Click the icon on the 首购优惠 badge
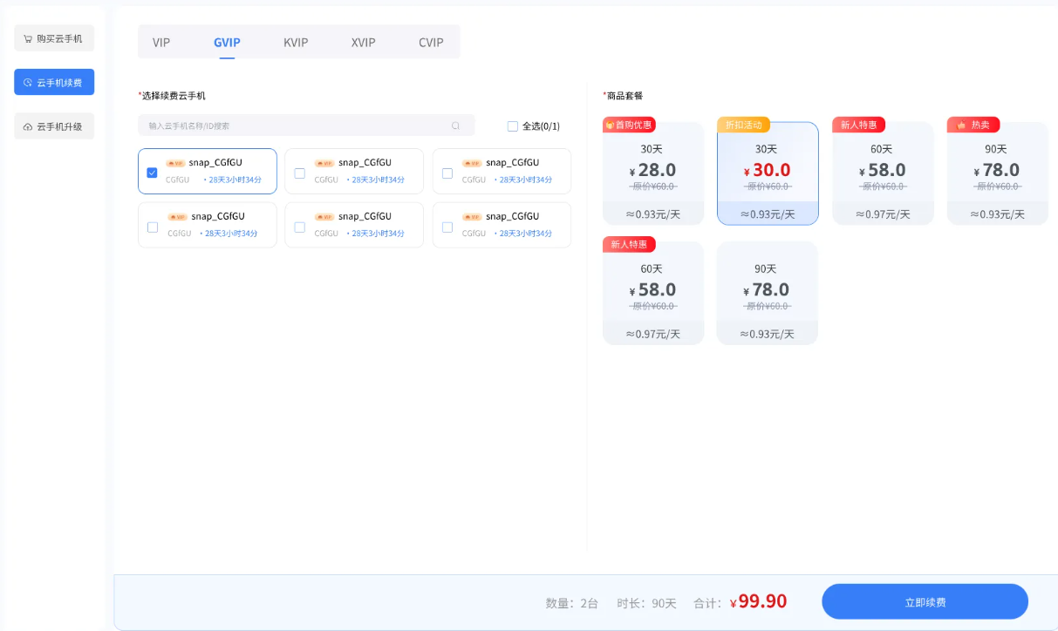This screenshot has width=1058, height=631. (610, 125)
